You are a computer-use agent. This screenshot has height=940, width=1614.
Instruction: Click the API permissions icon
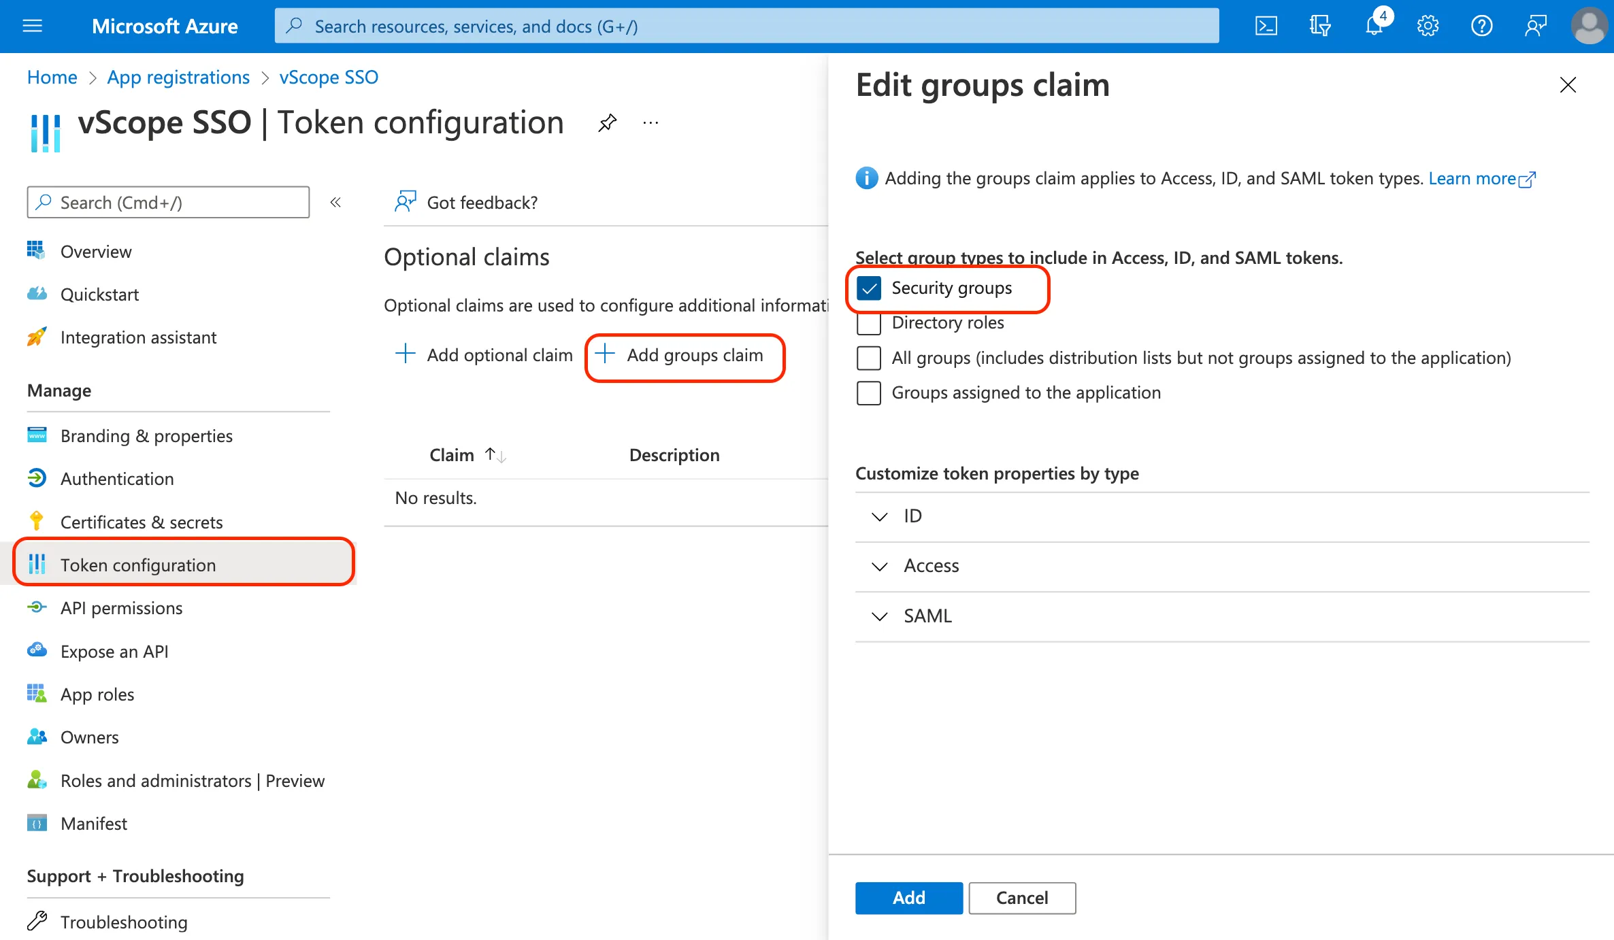point(37,607)
